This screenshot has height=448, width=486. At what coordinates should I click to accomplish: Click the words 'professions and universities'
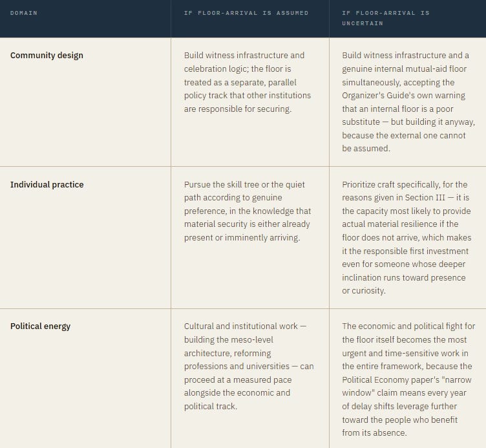click(237, 367)
